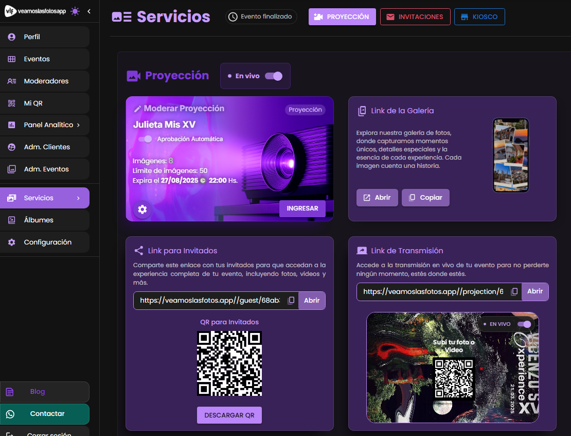Click the DESCARGAR QR button
The image size is (571, 436).
tap(229, 415)
